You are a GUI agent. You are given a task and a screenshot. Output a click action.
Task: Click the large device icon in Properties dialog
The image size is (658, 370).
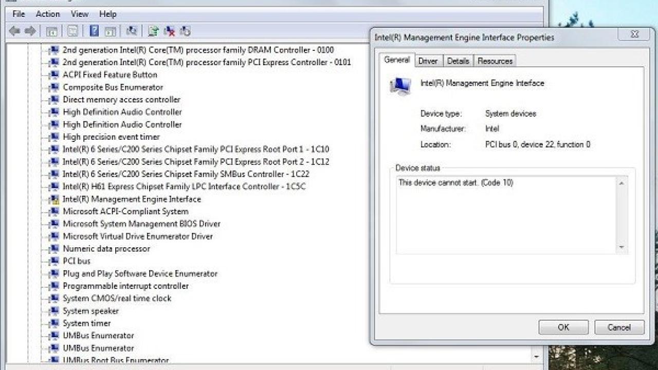click(400, 86)
